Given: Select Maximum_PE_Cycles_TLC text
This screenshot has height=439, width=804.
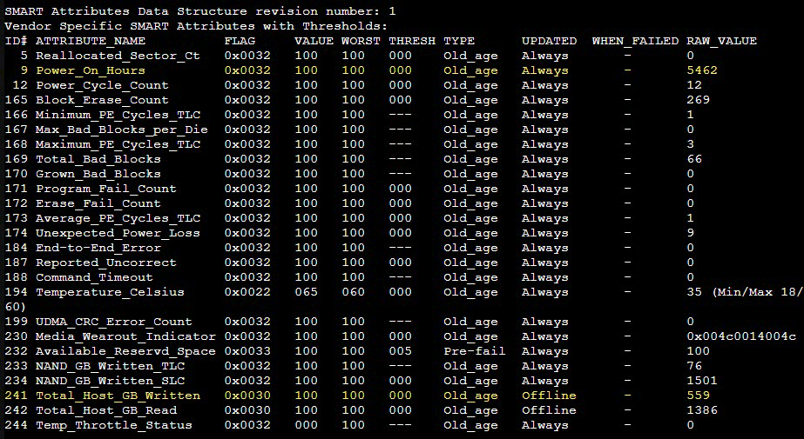Looking at the screenshot, I should 118,145.
